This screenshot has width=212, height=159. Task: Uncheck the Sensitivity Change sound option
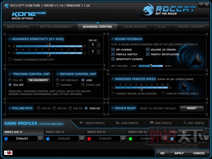tap(113, 59)
